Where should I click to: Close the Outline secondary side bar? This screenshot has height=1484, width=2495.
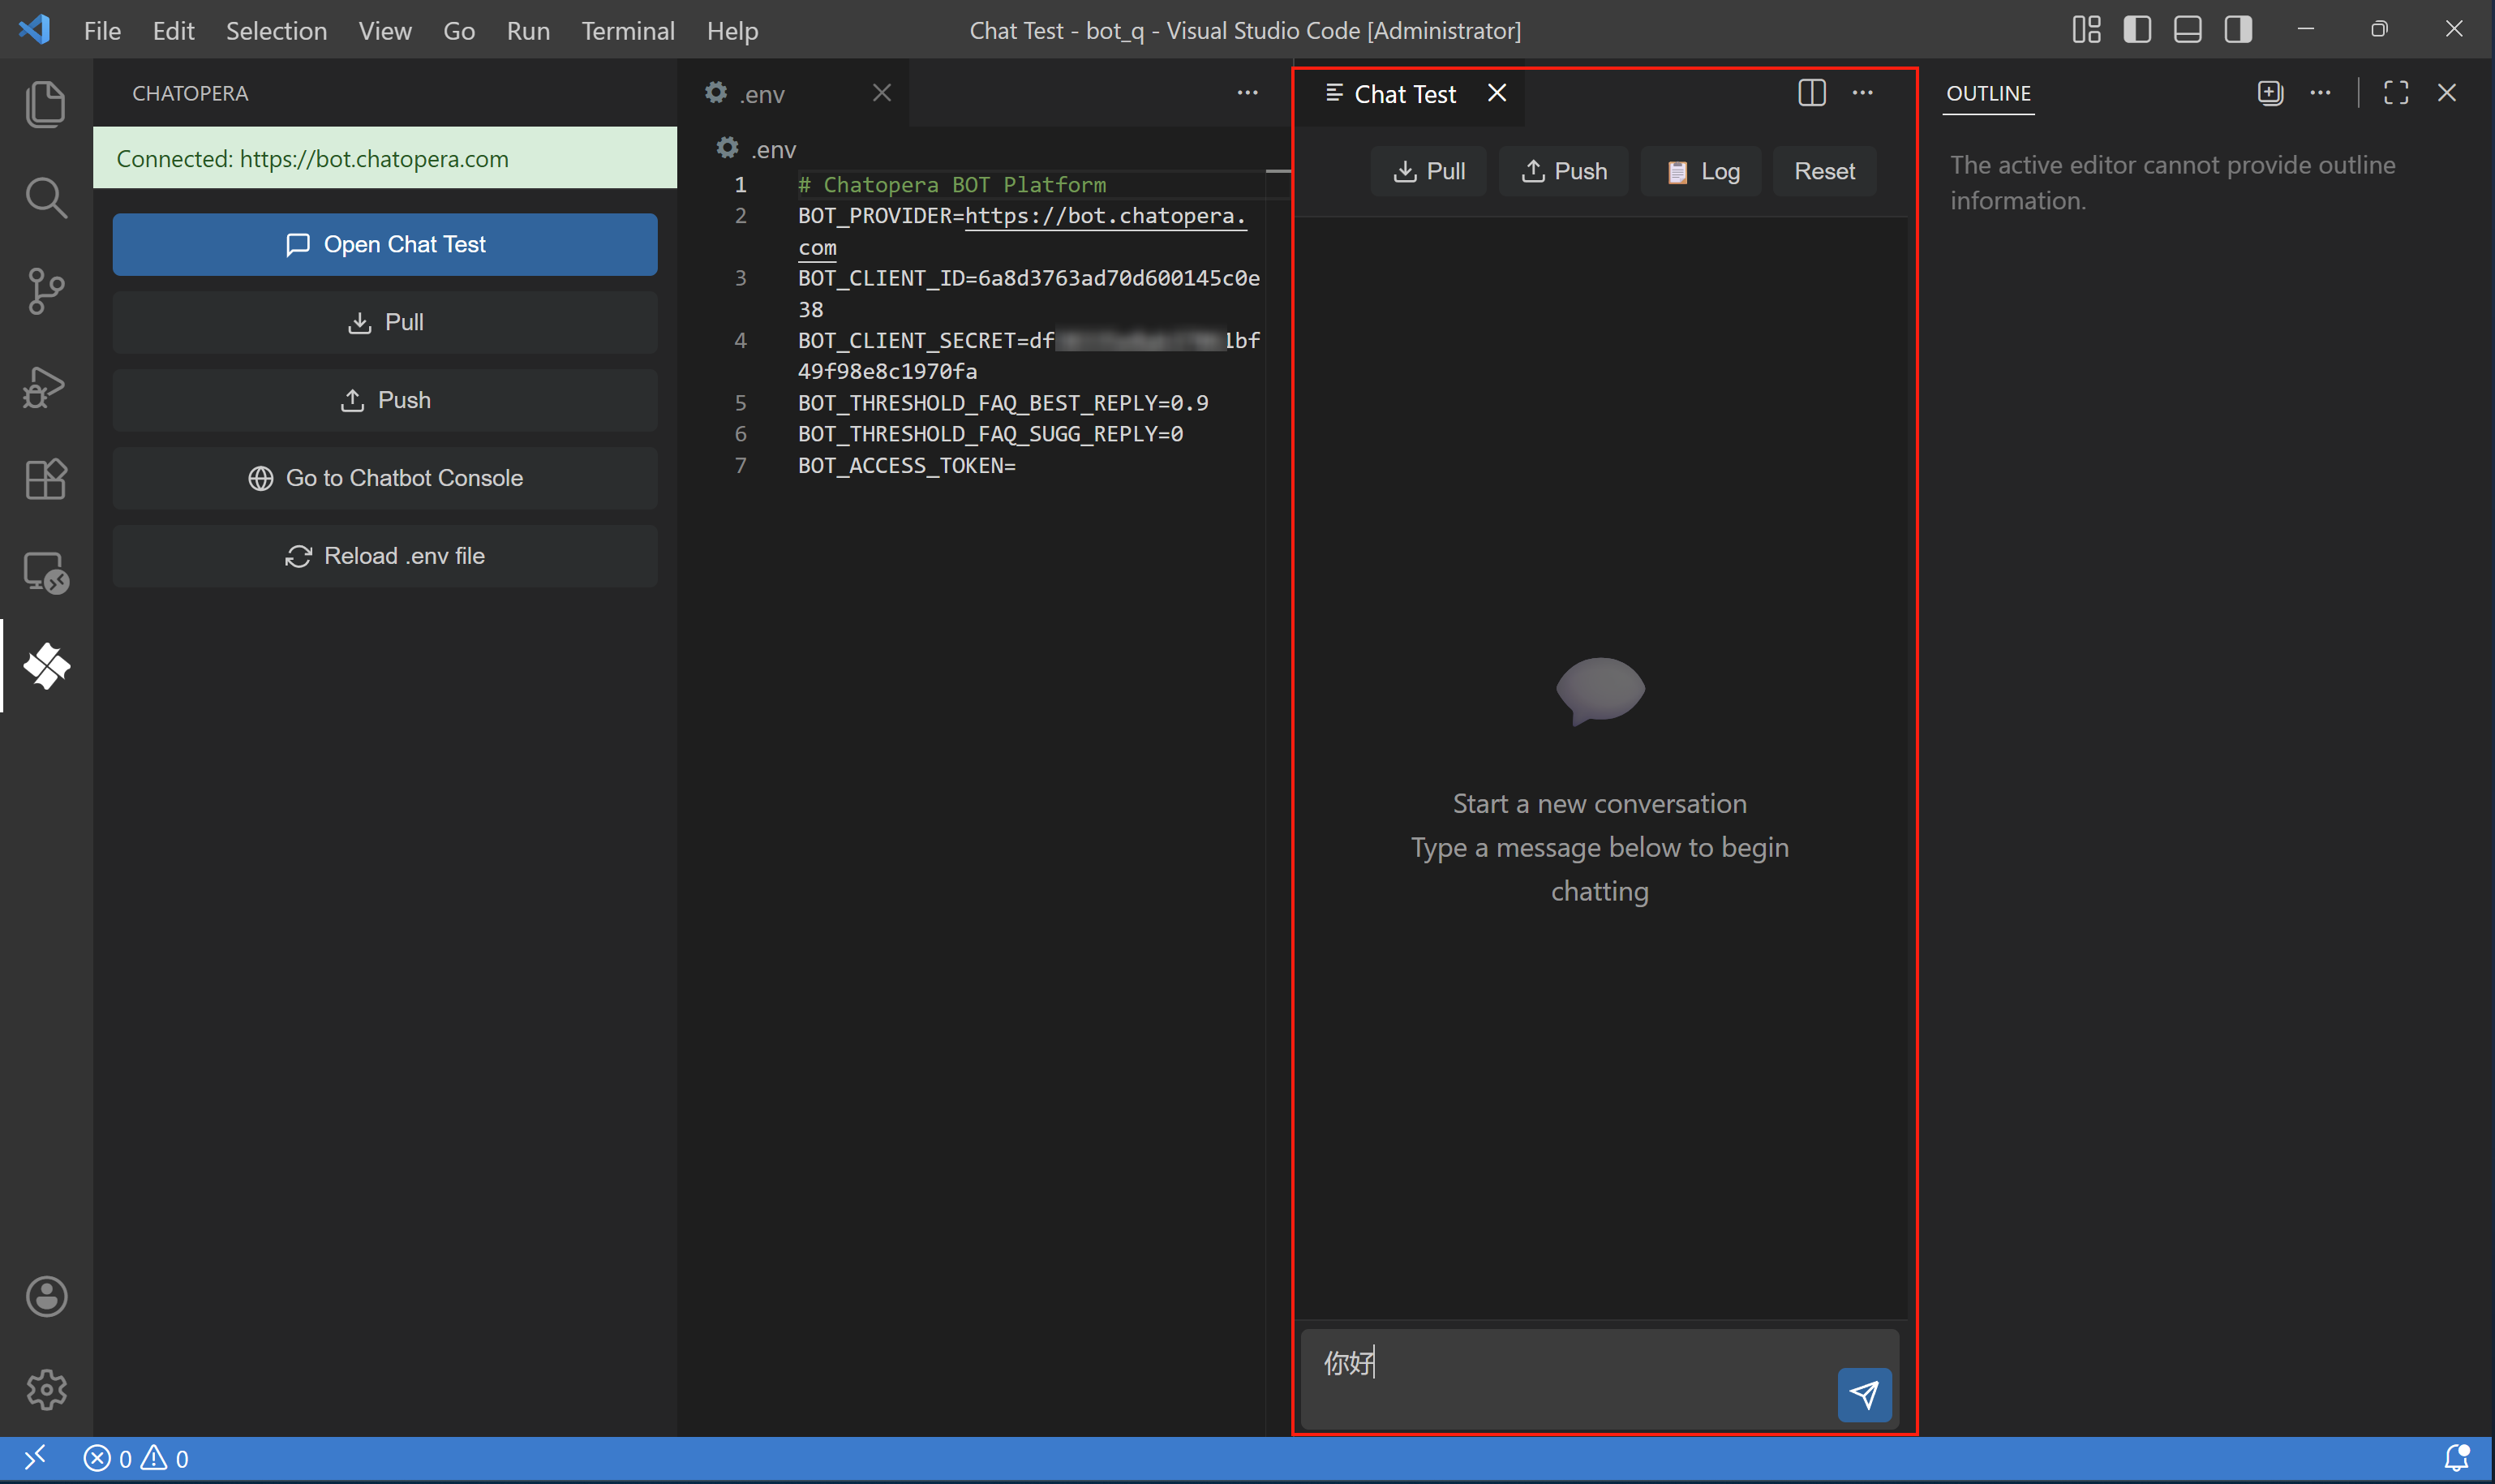2447,93
